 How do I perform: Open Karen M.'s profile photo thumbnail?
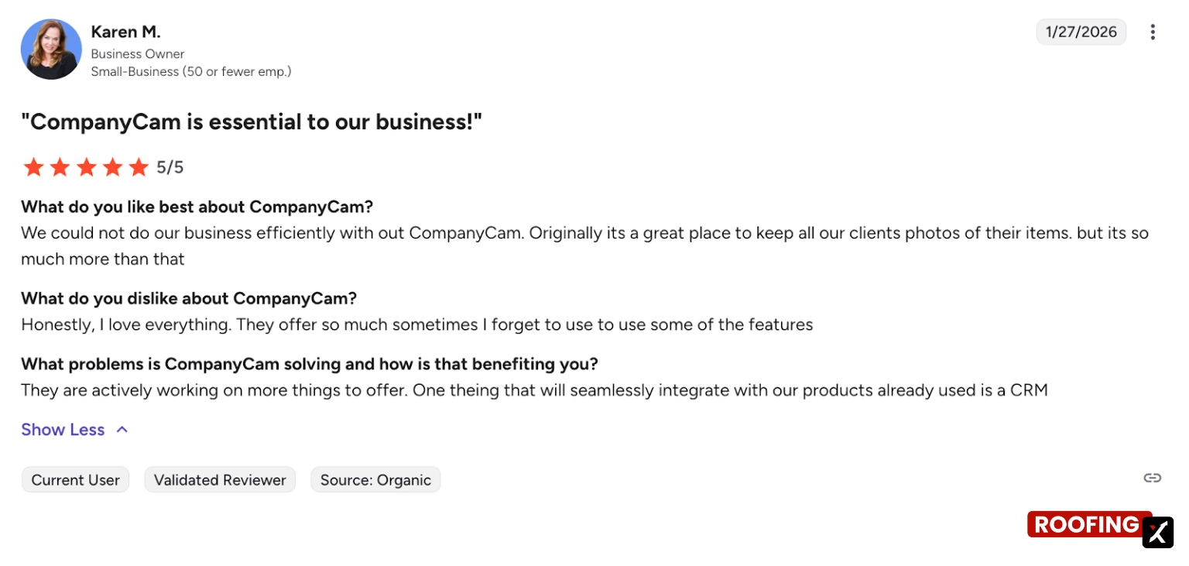point(51,49)
